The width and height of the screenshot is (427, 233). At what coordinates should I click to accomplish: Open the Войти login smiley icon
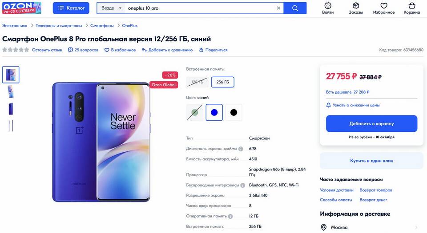[x=328, y=6]
